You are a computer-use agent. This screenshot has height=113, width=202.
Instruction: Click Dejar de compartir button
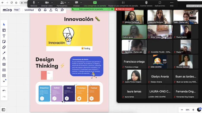coord(124,9)
